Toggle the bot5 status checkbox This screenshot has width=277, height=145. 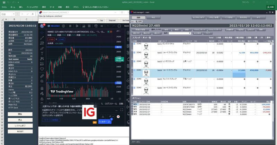click(x=134, y=79)
